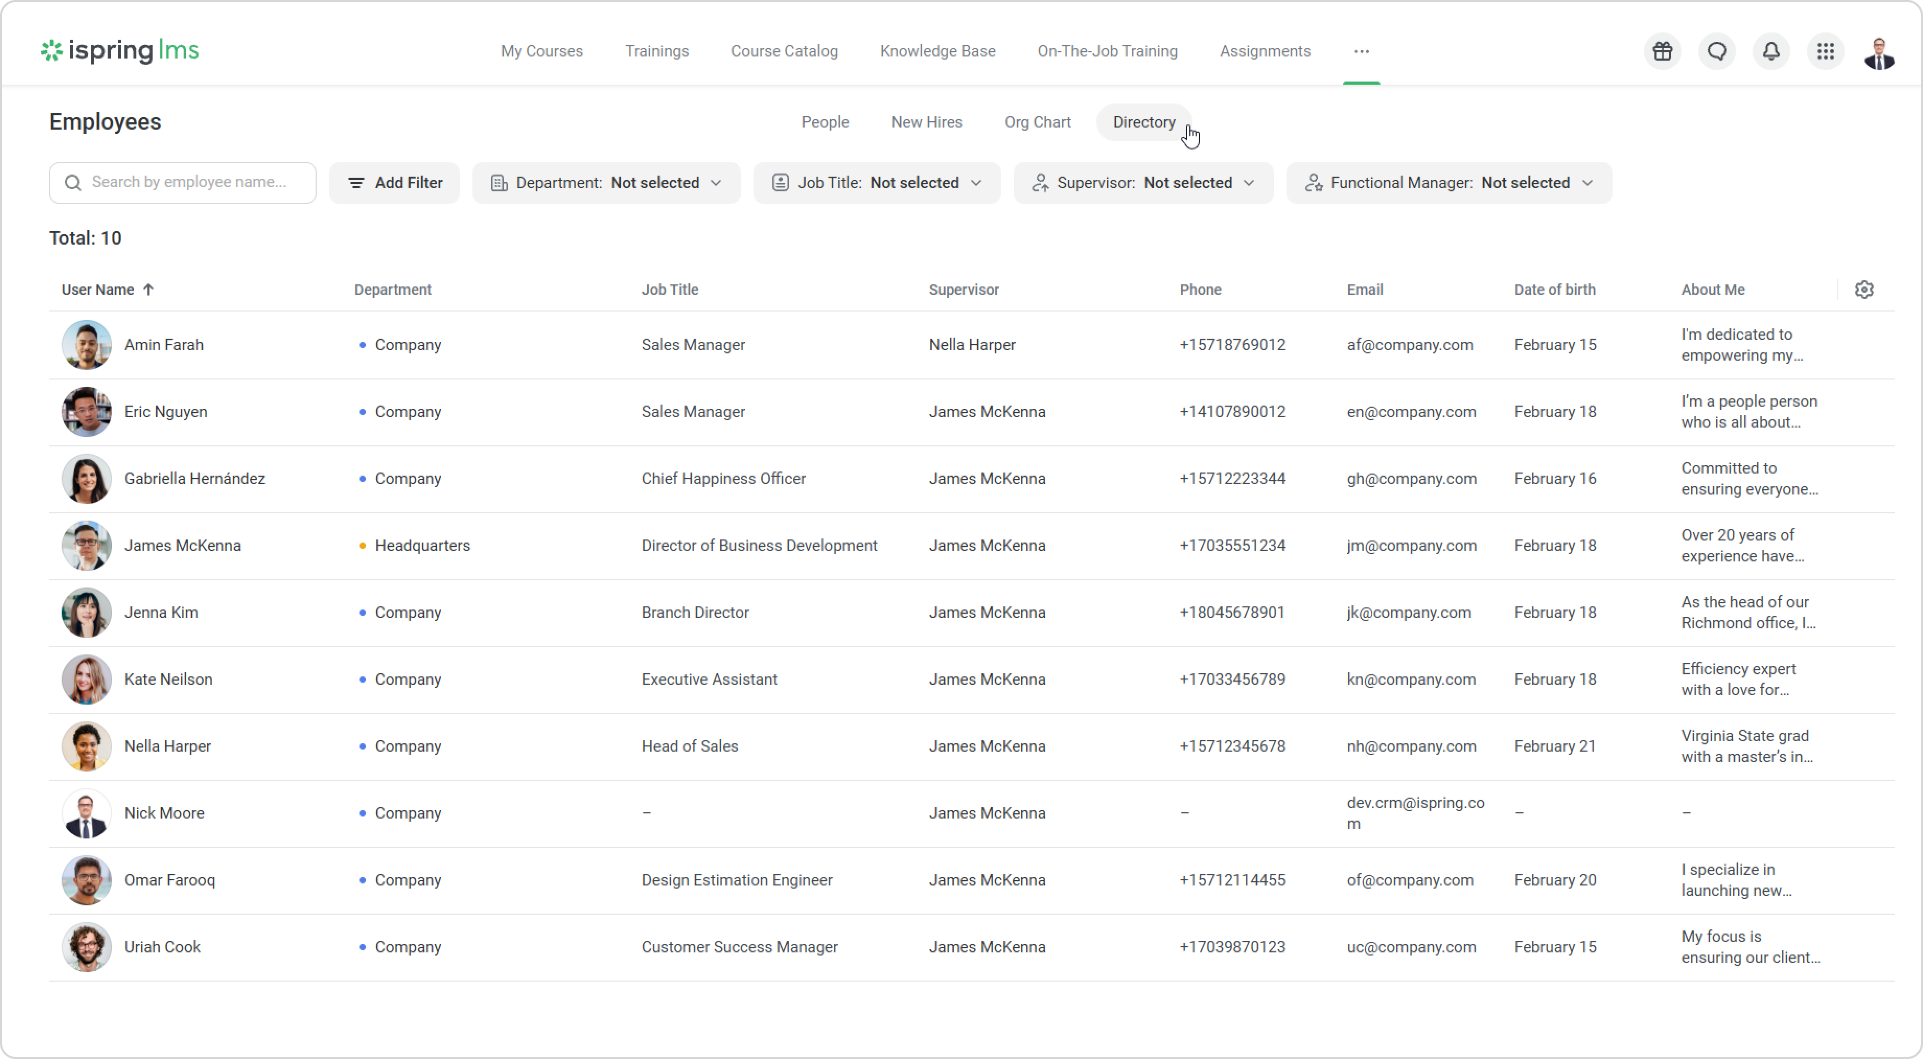Viewport: 1923px width, 1059px height.
Task: Expand the Department filter dropdown
Action: pos(606,183)
